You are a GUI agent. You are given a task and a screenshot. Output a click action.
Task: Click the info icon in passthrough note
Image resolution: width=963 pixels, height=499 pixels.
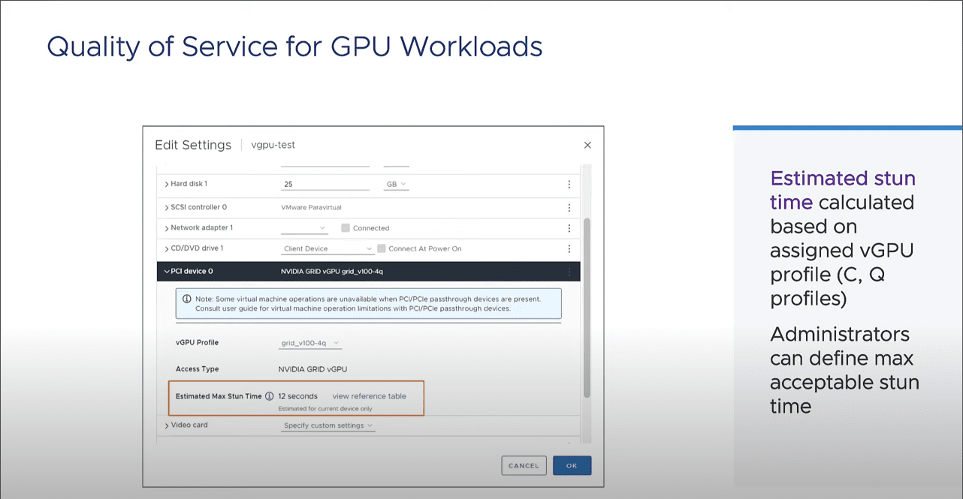point(186,299)
